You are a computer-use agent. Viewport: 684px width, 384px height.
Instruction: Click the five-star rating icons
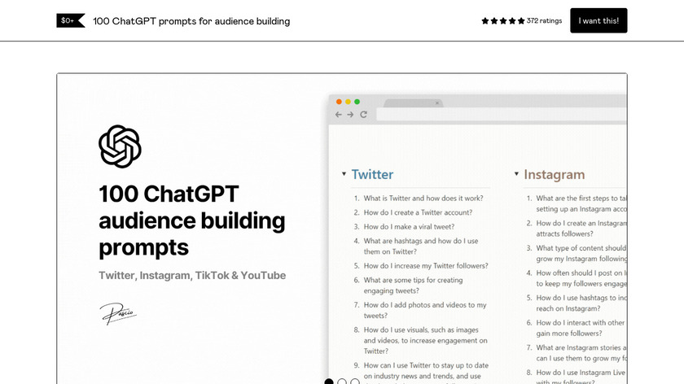tap(503, 21)
